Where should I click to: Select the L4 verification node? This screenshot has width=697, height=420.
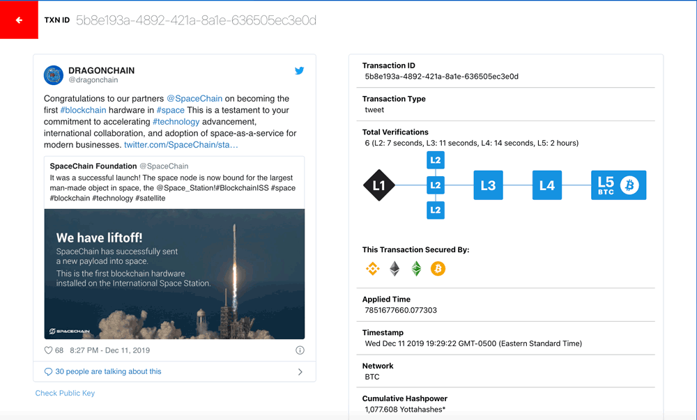click(x=547, y=185)
